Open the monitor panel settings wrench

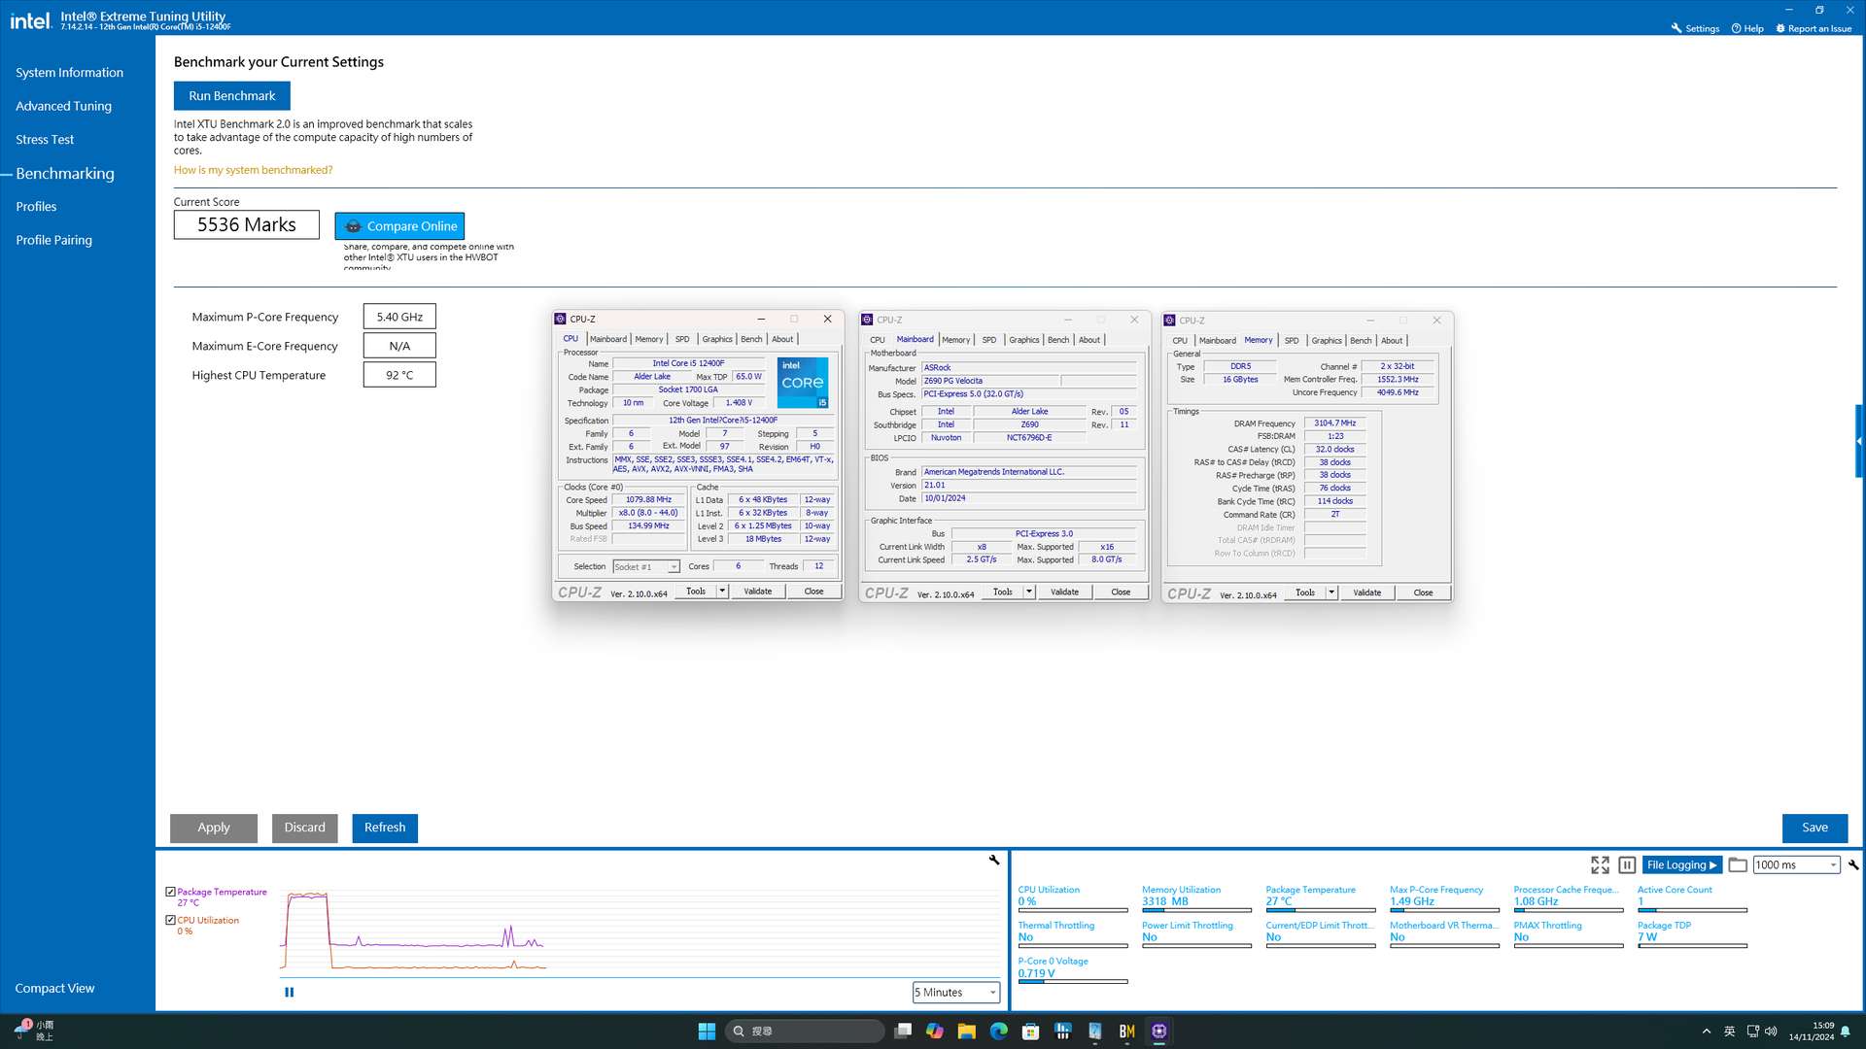(1853, 864)
